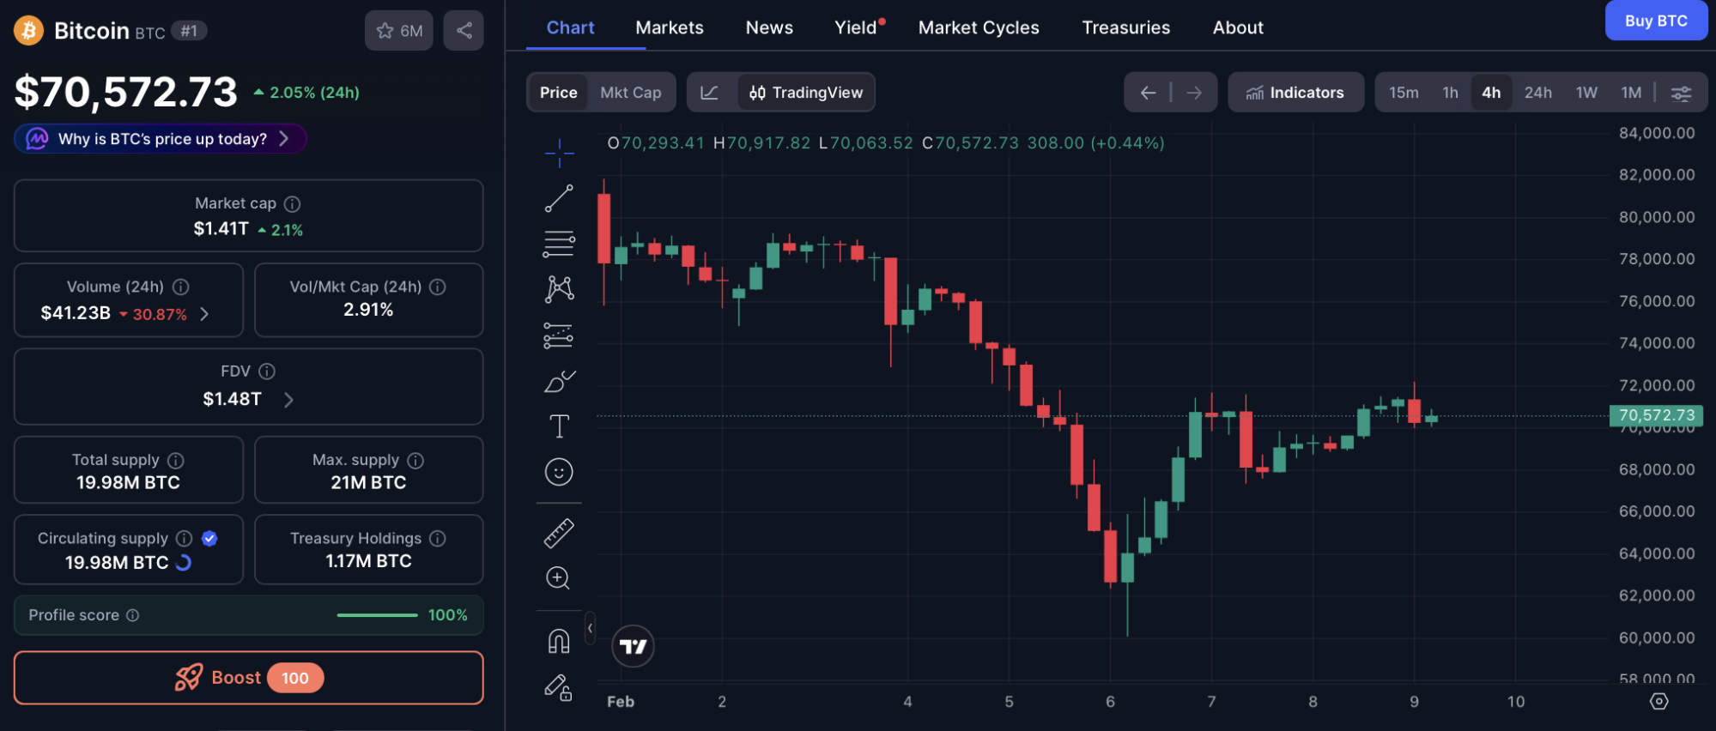The height and width of the screenshot is (731, 1716).
Task: Open the Markets tab
Action: 669,27
